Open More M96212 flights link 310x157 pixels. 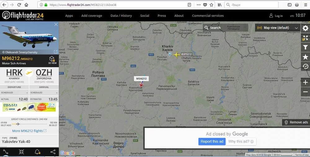point(29,131)
